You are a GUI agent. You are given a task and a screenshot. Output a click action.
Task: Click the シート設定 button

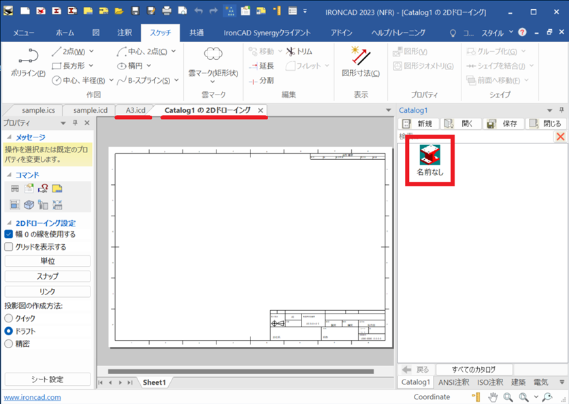coord(47,380)
